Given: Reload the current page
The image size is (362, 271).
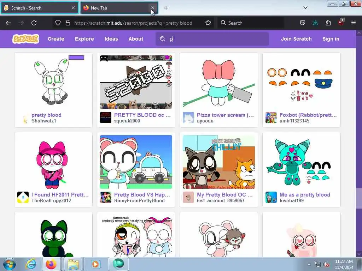Looking at the screenshot, I should click(34, 23).
